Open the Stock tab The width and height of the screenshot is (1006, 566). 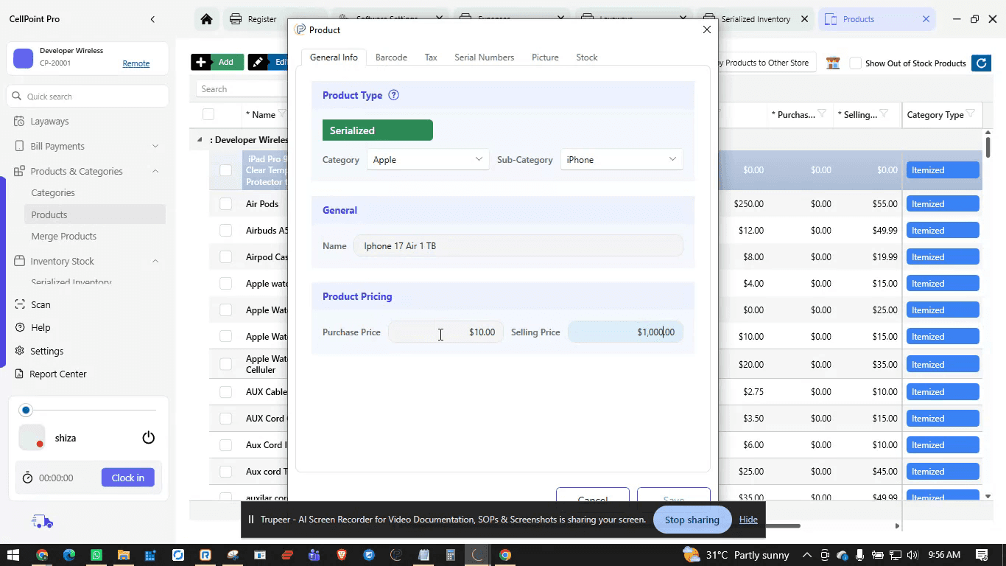(x=587, y=57)
